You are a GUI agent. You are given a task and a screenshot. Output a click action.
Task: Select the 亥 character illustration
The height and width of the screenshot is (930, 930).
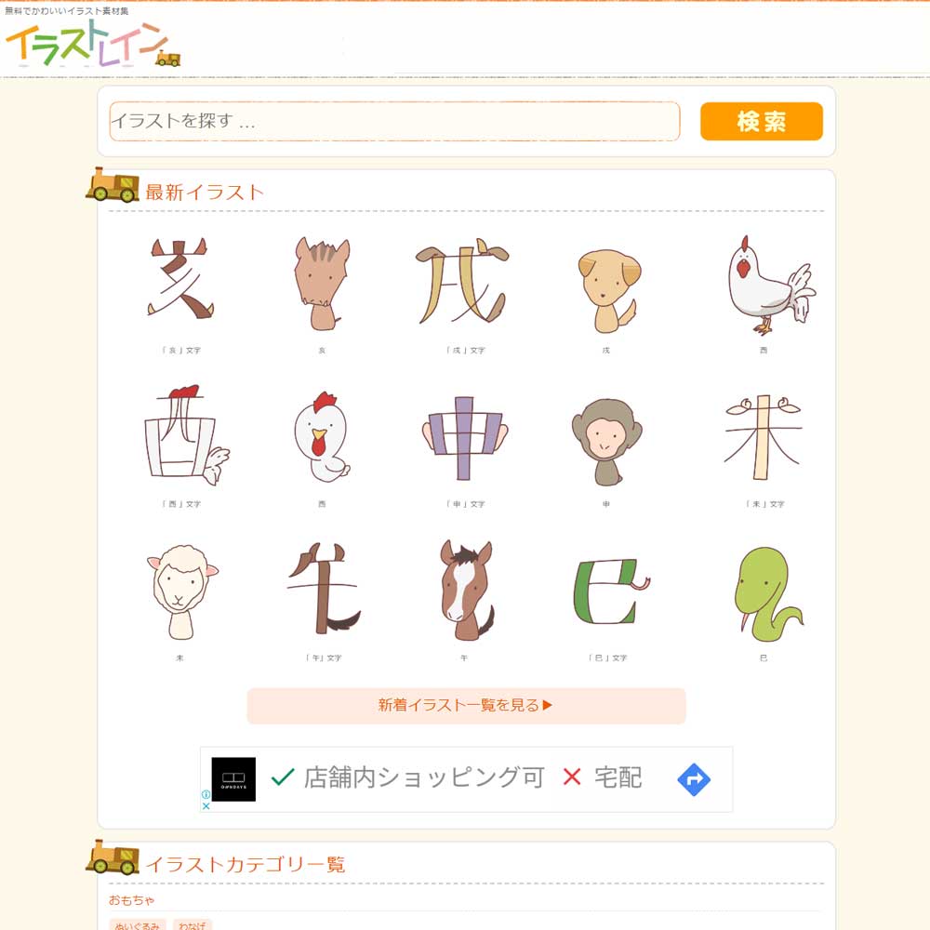coord(180,278)
